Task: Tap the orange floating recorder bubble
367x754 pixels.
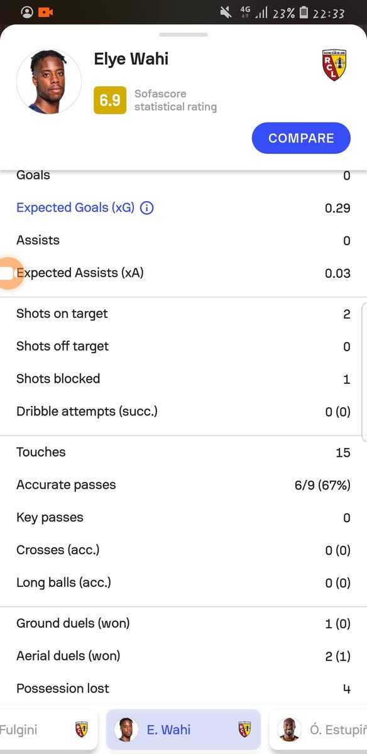Action: coord(9,273)
